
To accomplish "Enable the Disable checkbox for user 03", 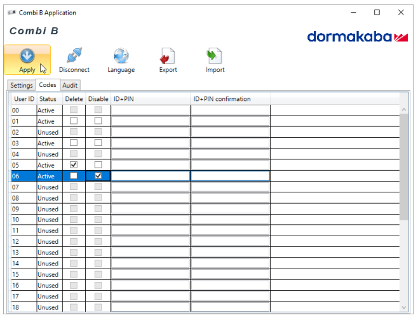I will (98, 143).
